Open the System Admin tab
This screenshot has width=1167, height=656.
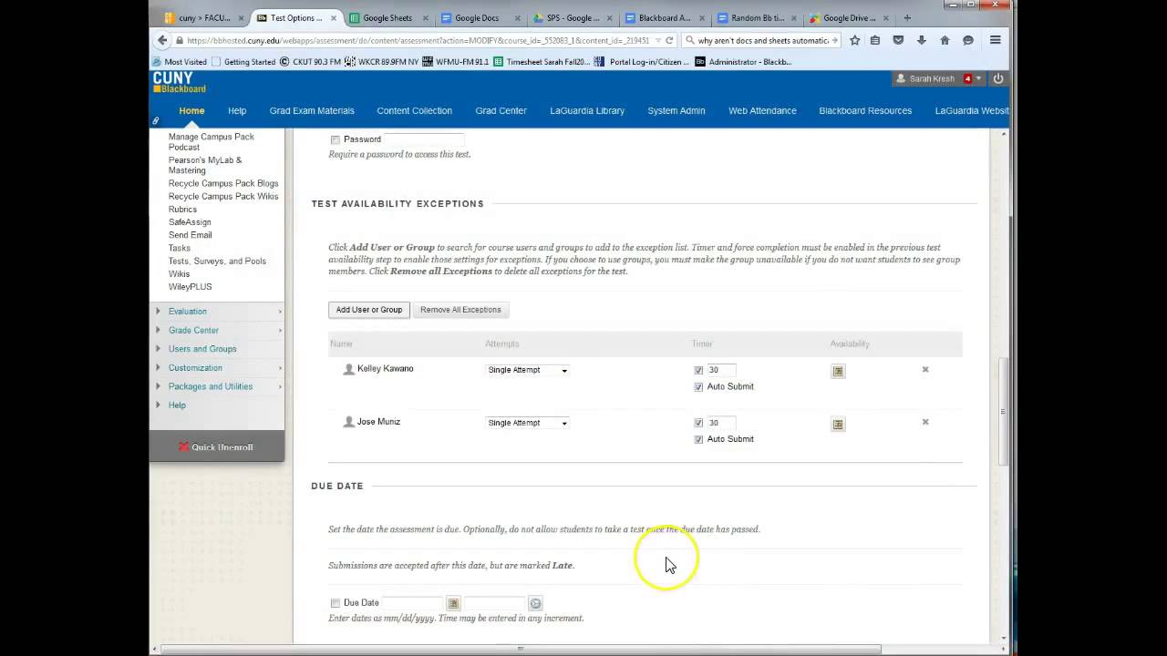pos(676,110)
